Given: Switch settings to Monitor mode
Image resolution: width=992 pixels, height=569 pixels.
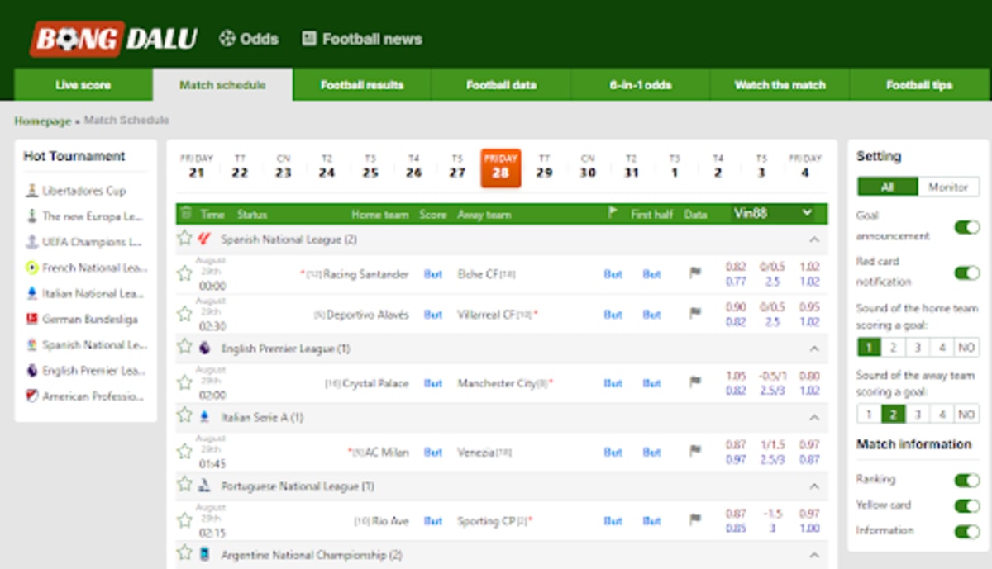Looking at the screenshot, I should [948, 187].
